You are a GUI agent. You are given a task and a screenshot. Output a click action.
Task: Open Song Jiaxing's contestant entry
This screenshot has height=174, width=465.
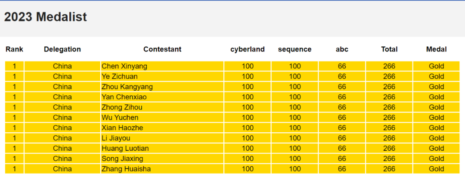(x=122, y=159)
